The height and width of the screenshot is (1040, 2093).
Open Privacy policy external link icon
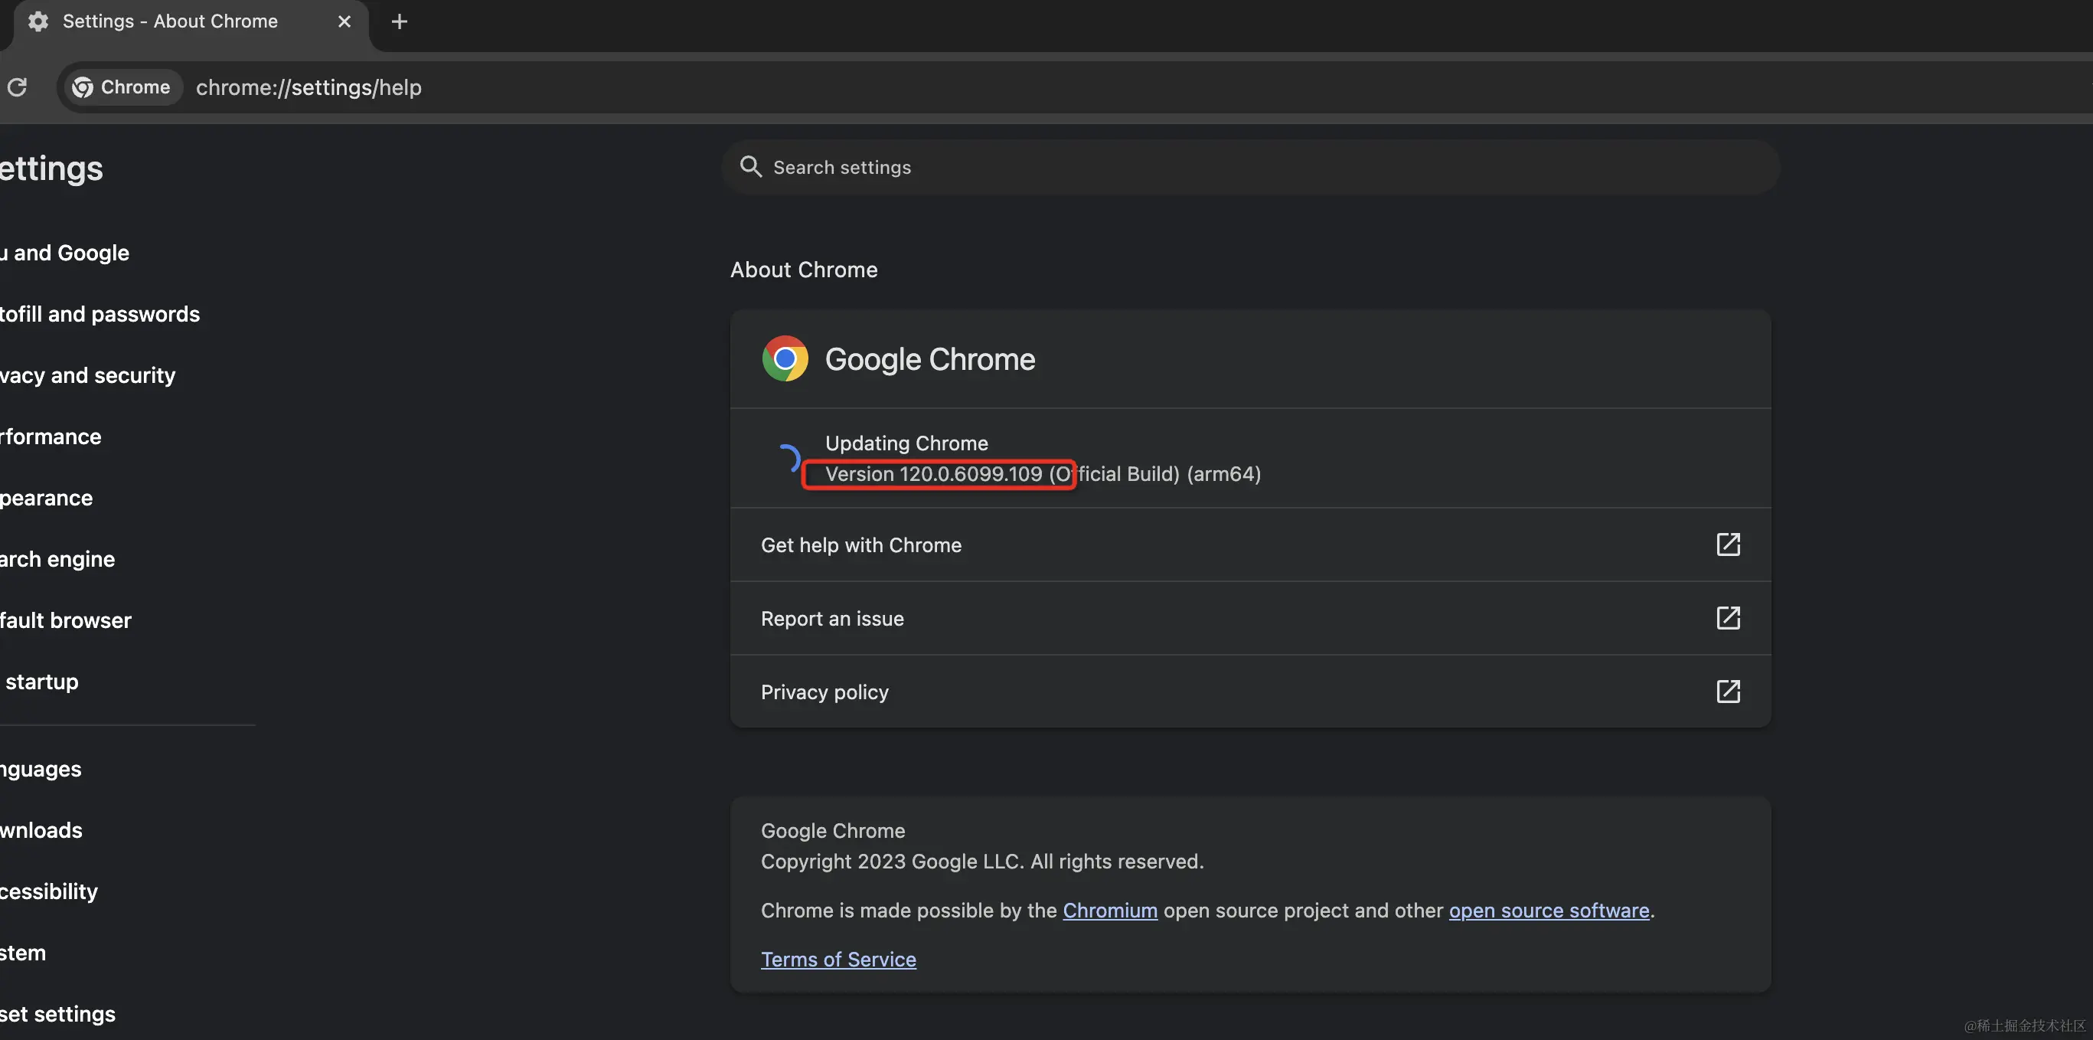click(1728, 692)
